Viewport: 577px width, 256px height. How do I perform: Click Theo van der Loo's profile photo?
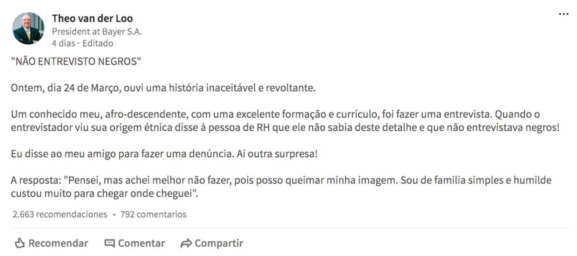tap(28, 28)
